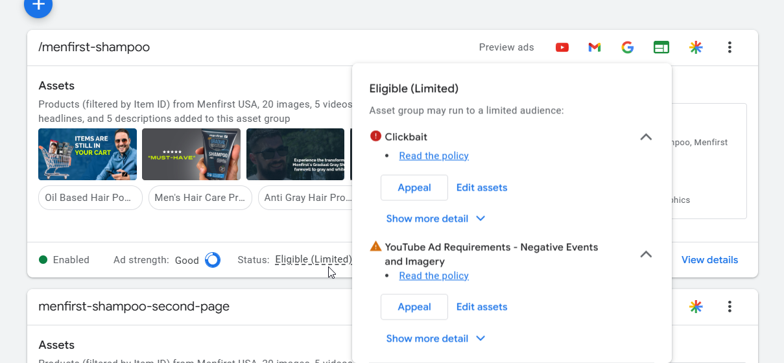Screen dimensions: 784x363
Task: Click the green Enabled status dot
Action: (x=43, y=260)
